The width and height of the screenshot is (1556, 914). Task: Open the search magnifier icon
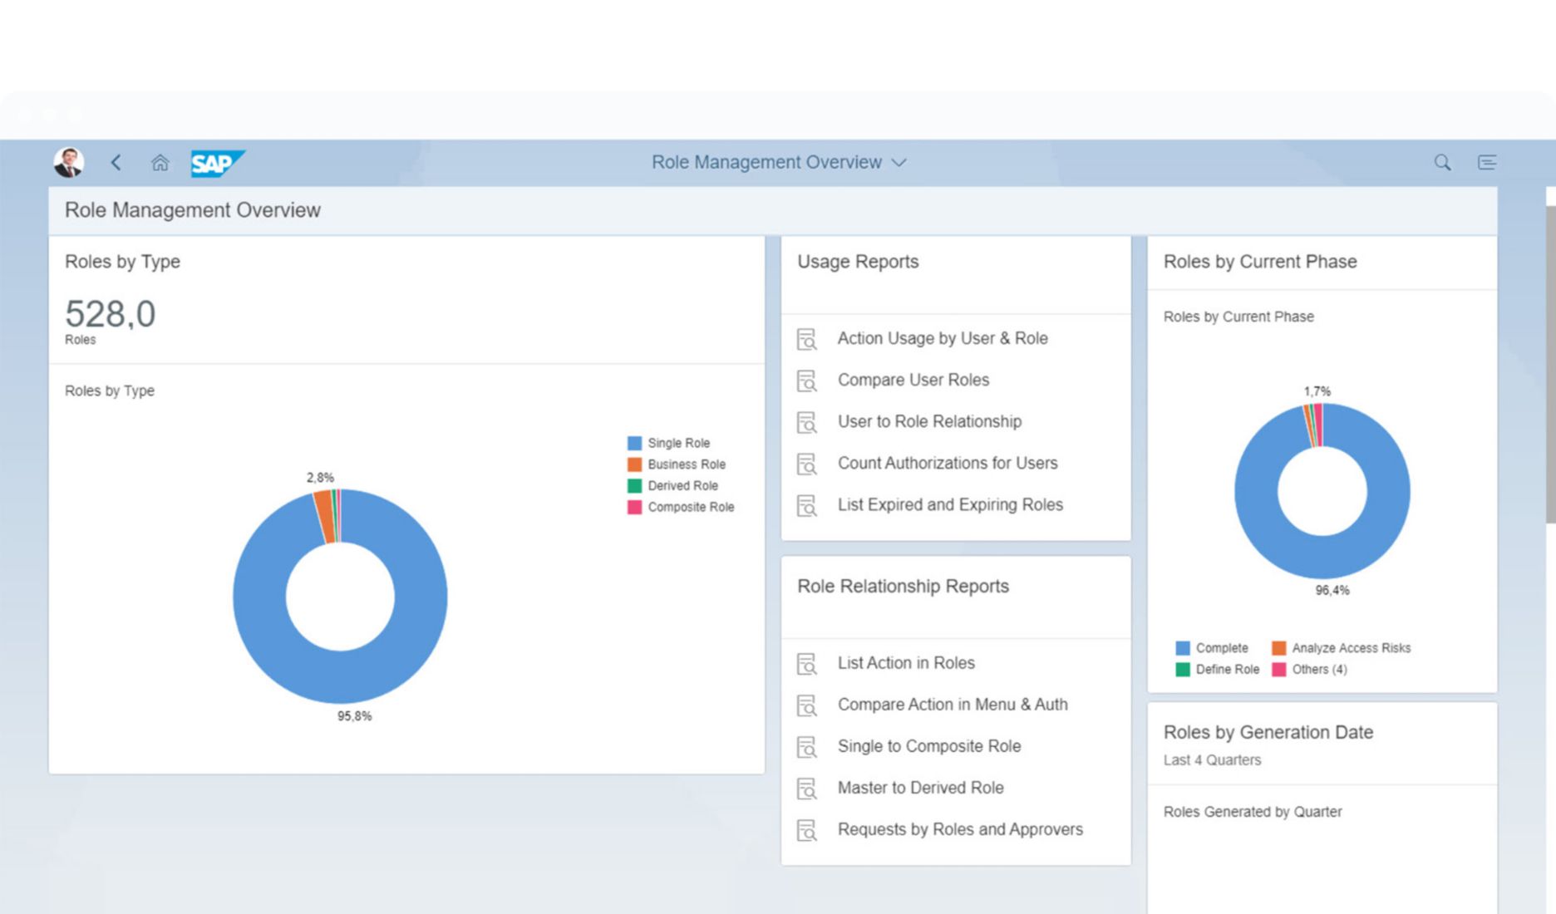coord(1442,162)
